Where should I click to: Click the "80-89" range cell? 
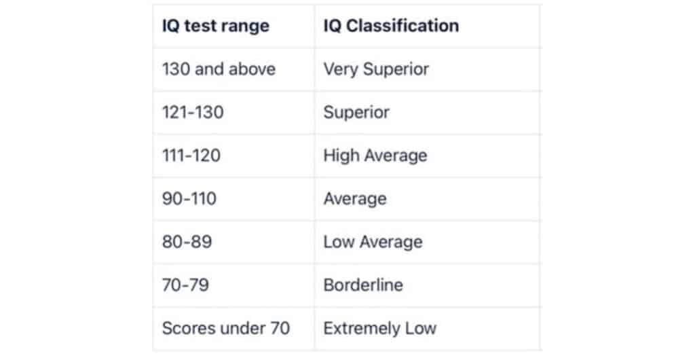186,242
